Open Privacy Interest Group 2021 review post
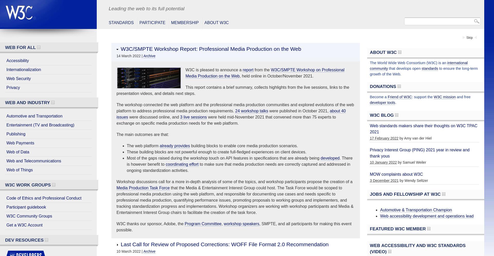 [x=420, y=153]
